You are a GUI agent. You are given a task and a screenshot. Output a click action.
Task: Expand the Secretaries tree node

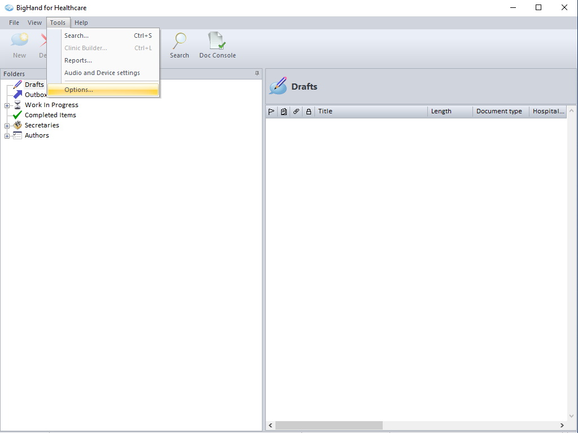(x=7, y=126)
